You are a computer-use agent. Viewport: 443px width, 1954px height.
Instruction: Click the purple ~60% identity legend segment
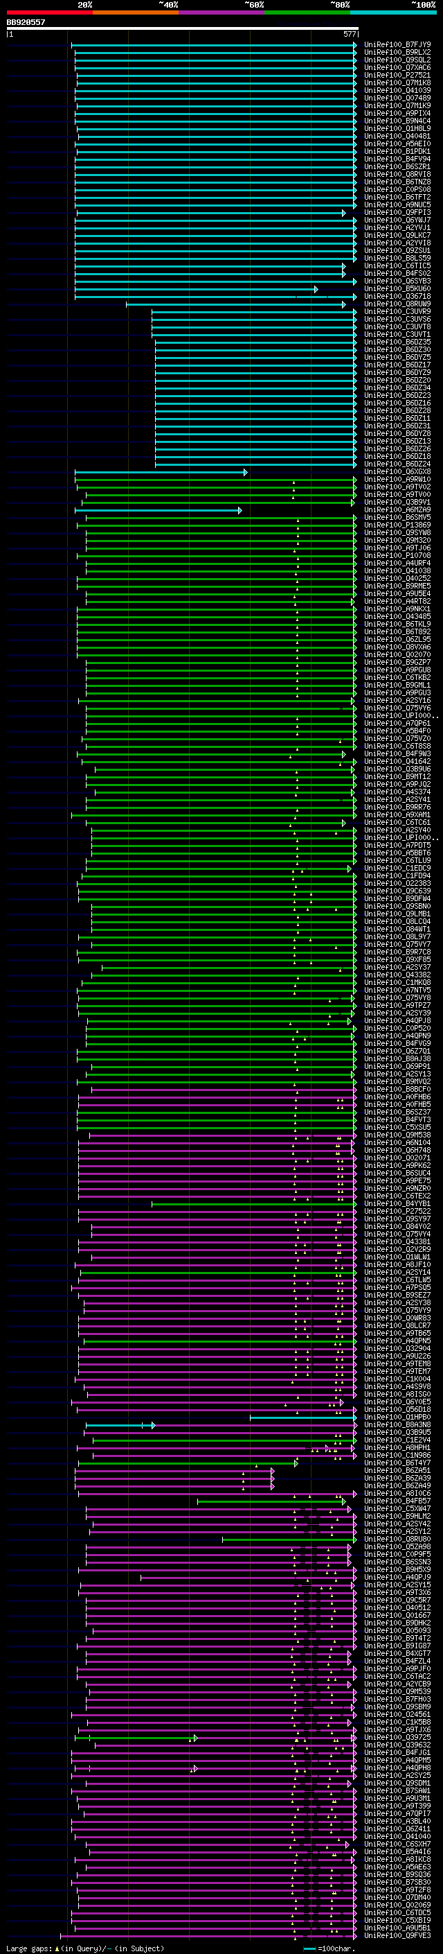pyautogui.click(x=221, y=12)
